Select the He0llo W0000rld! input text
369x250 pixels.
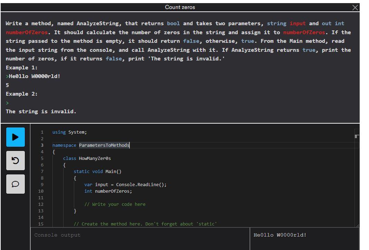tap(280, 235)
